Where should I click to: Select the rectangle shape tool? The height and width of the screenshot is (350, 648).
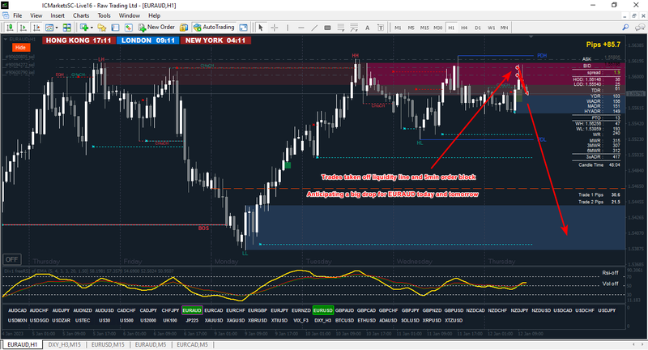pos(327,28)
